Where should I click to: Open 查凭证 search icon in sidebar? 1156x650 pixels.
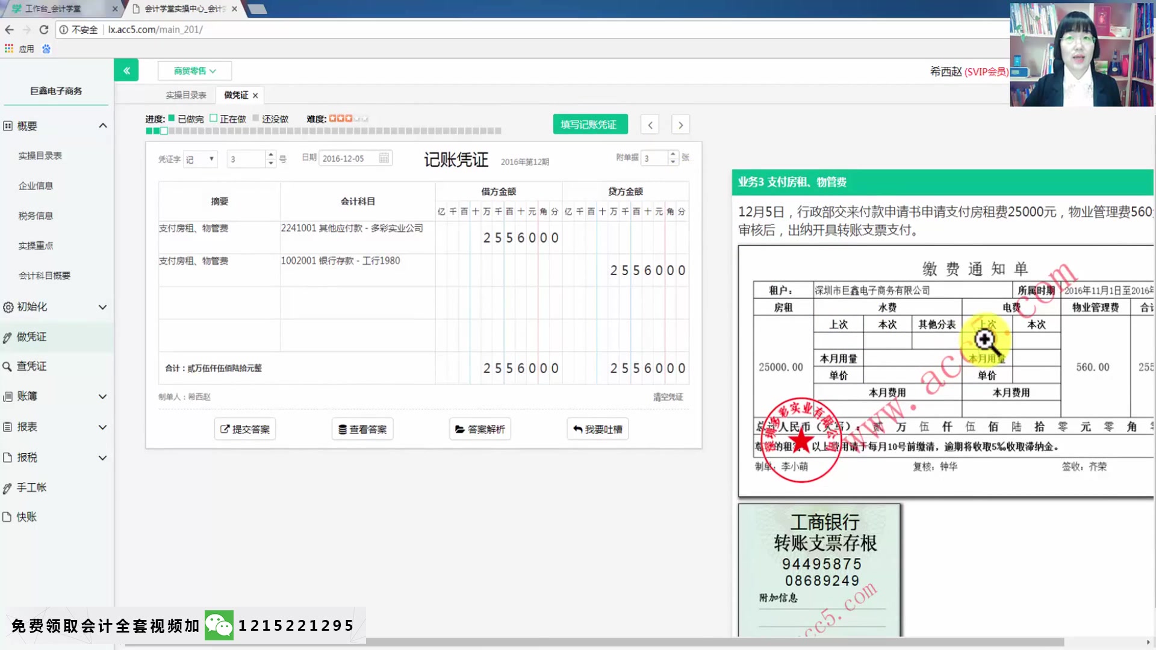8,366
